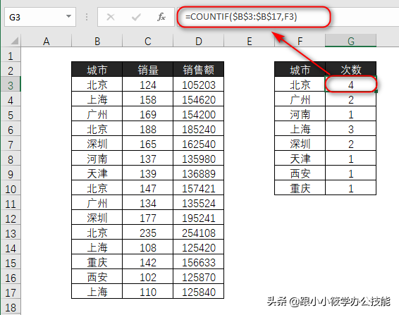Click cell with value 136889
Viewport: 399px width, 315px height.
[199, 173]
